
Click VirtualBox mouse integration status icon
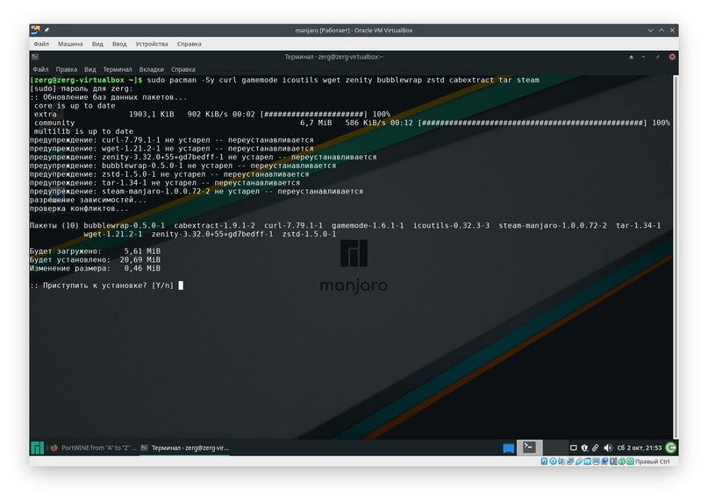[622, 462]
